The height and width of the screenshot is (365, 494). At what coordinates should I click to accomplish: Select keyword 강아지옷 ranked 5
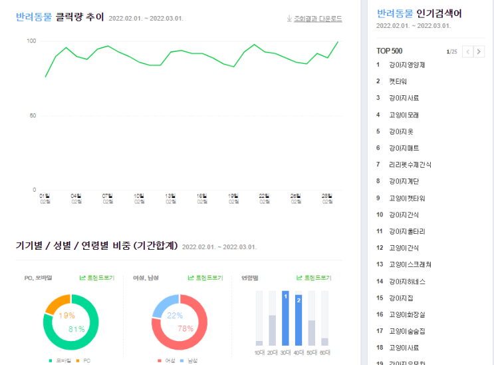(401, 132)
